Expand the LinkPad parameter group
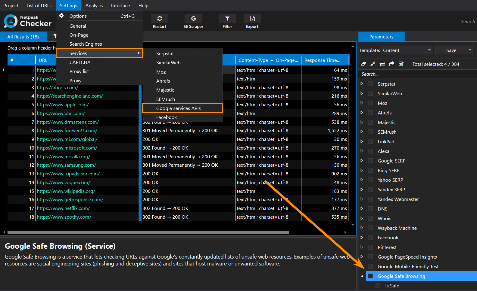The height and width of the screenshot is (291, 477). 362,141
